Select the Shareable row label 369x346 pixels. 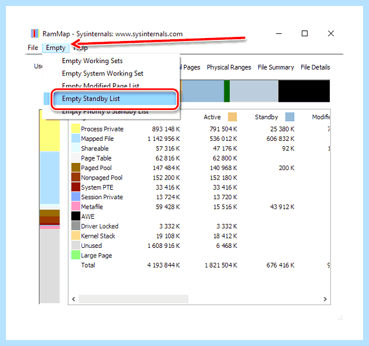coord(95,149)
